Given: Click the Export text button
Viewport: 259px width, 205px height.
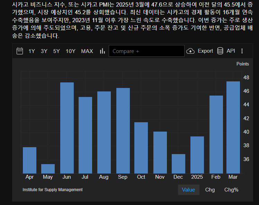Looking at the screenshot, I should pyautogui.click(x=205, y=51).
